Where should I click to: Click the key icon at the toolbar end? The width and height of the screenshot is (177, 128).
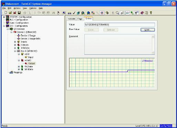pyautogui.click(x=151, y=13)
